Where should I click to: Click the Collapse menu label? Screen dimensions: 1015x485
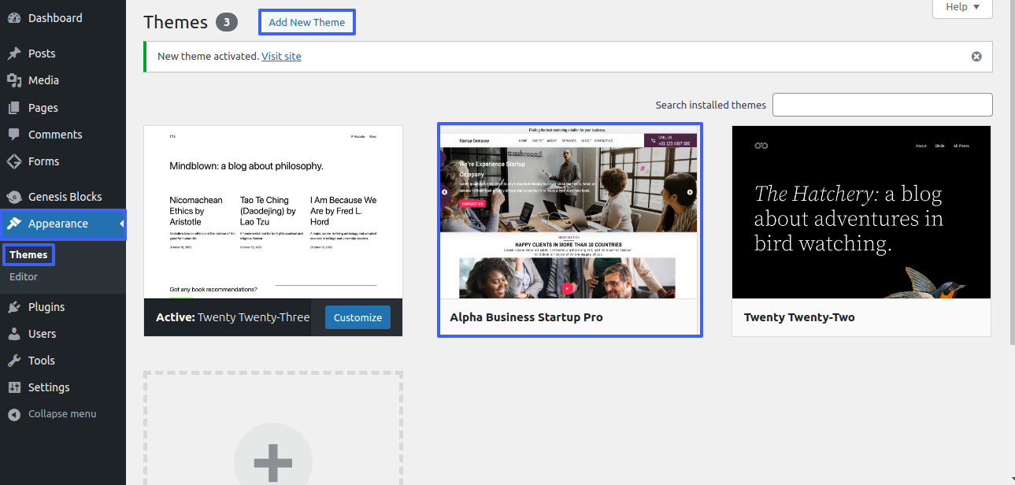point(62,414)
